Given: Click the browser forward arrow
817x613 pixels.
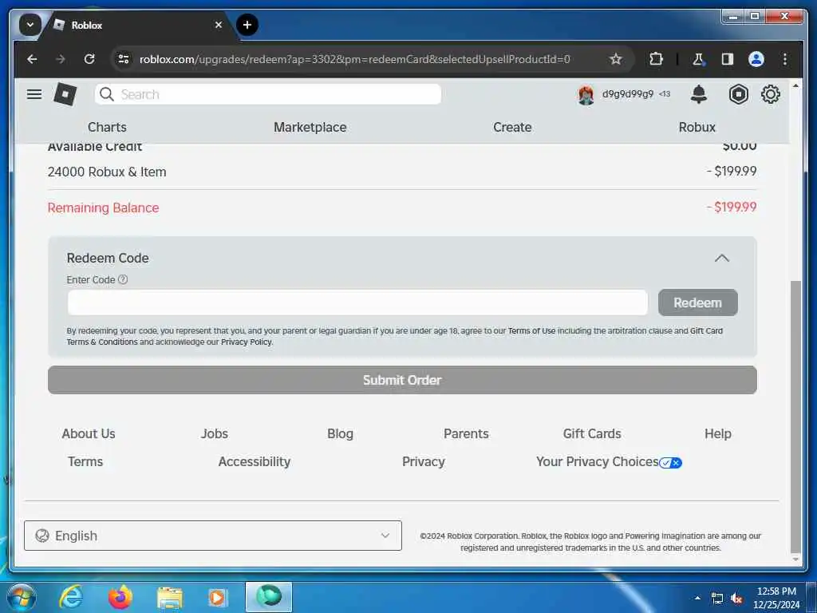Looking at the screenshot, I should [61, 59].
